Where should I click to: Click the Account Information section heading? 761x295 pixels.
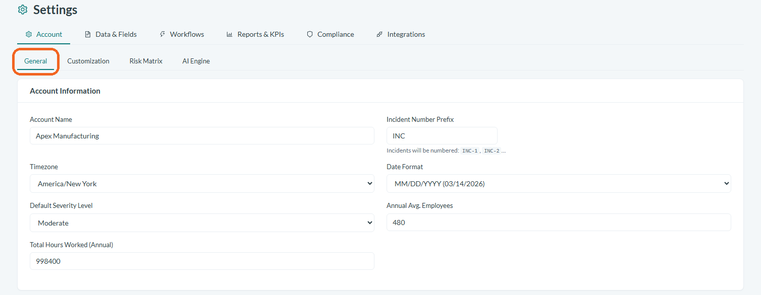[65, 91]
